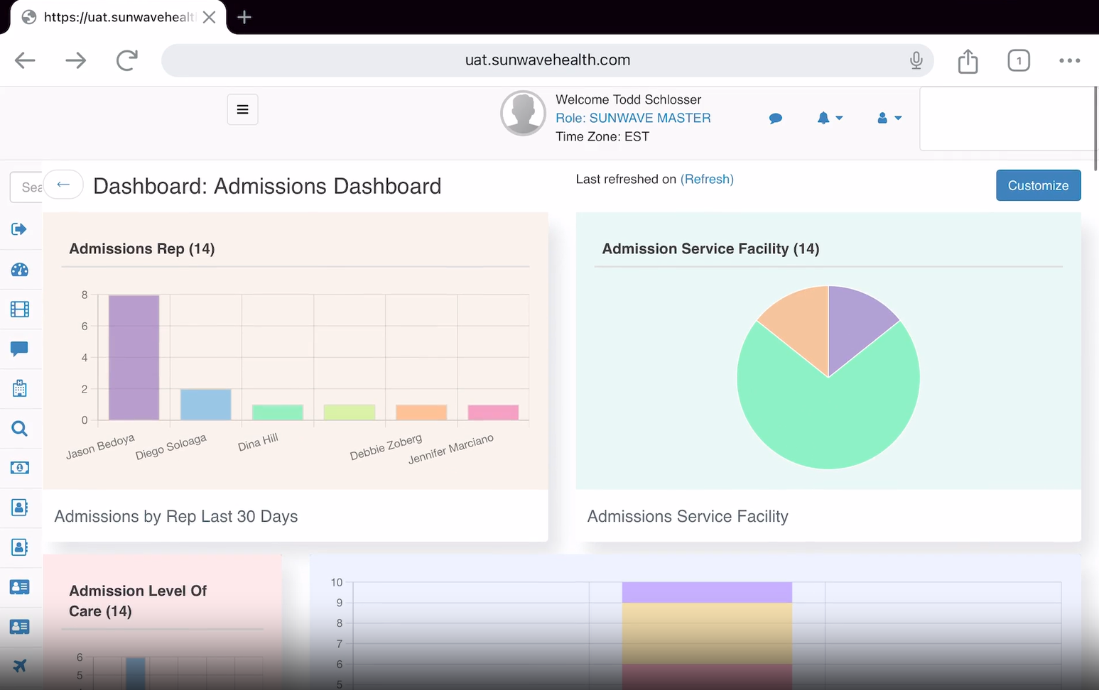Open the user profile dropdown in the header
Screen dimensions: 1099x690
[x=888, y=118]
